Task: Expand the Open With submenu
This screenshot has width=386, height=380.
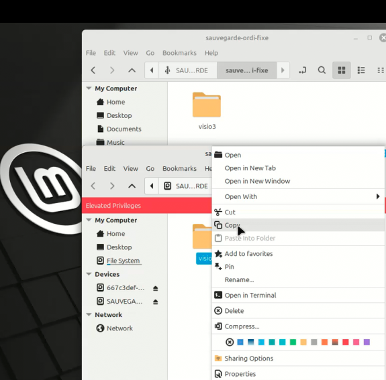Action: [298, 196]
